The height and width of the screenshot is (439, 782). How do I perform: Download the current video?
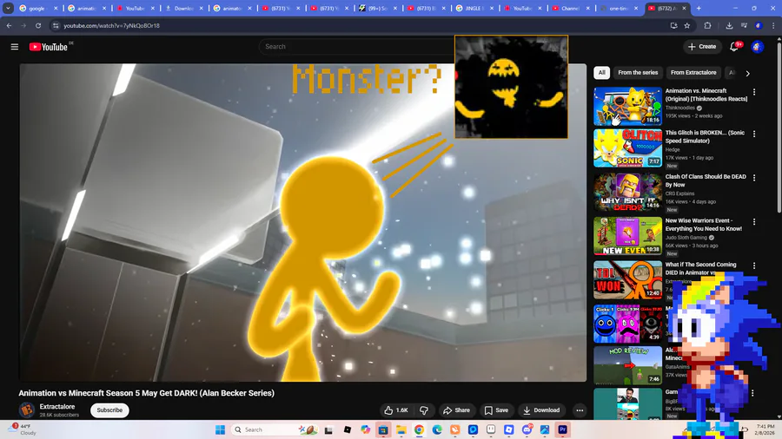[541, 410]
